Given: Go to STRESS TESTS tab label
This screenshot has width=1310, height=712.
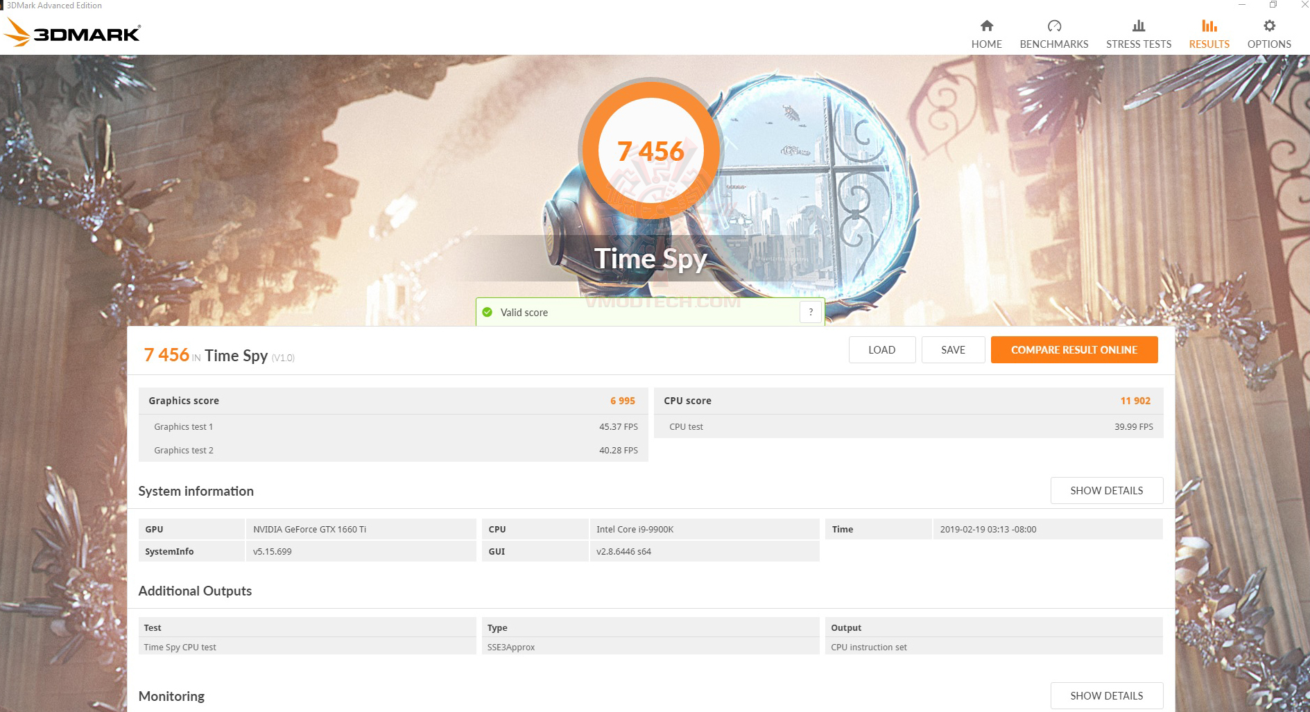Looking at the screenshot, I should pyautogui.click(x=1139, y=44).
